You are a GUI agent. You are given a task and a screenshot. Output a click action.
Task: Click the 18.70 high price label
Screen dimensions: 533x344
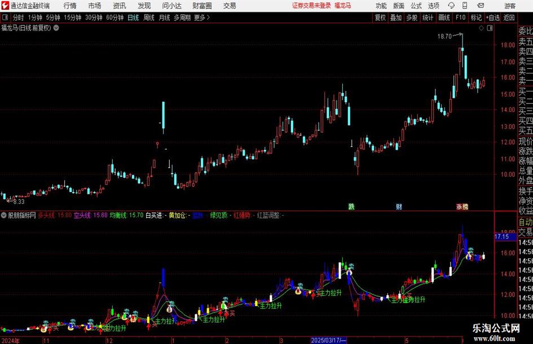click(x=444, y=37)
